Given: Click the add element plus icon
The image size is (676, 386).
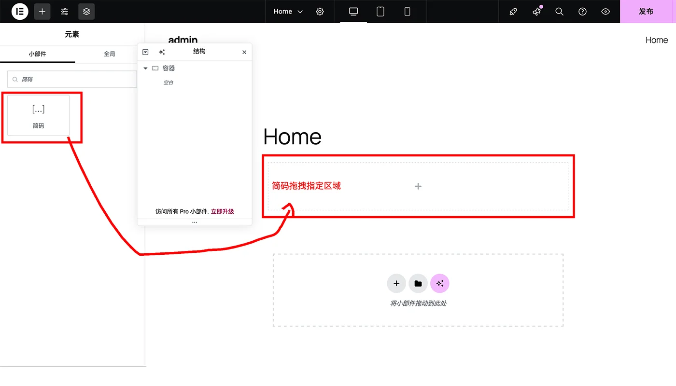Looking at the screenshot, I should 42,11.
